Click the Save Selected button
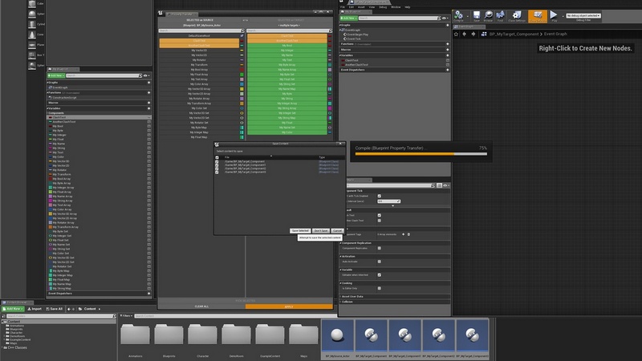Viewport: 642px width, 361px height. [300, 230]
